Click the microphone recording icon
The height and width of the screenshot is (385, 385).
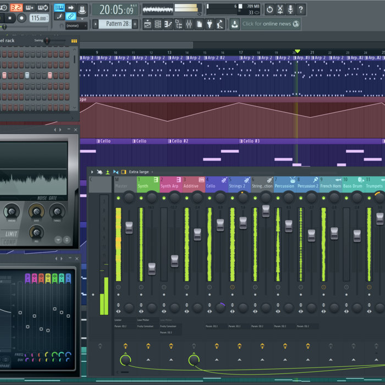click(290, 9)
